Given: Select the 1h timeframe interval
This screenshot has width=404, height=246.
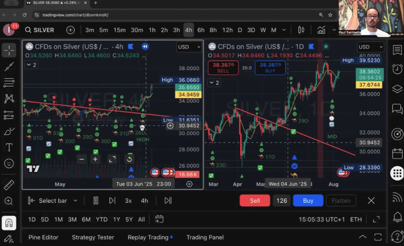Looking at the screenshot, I should click(x=152, y=30).
